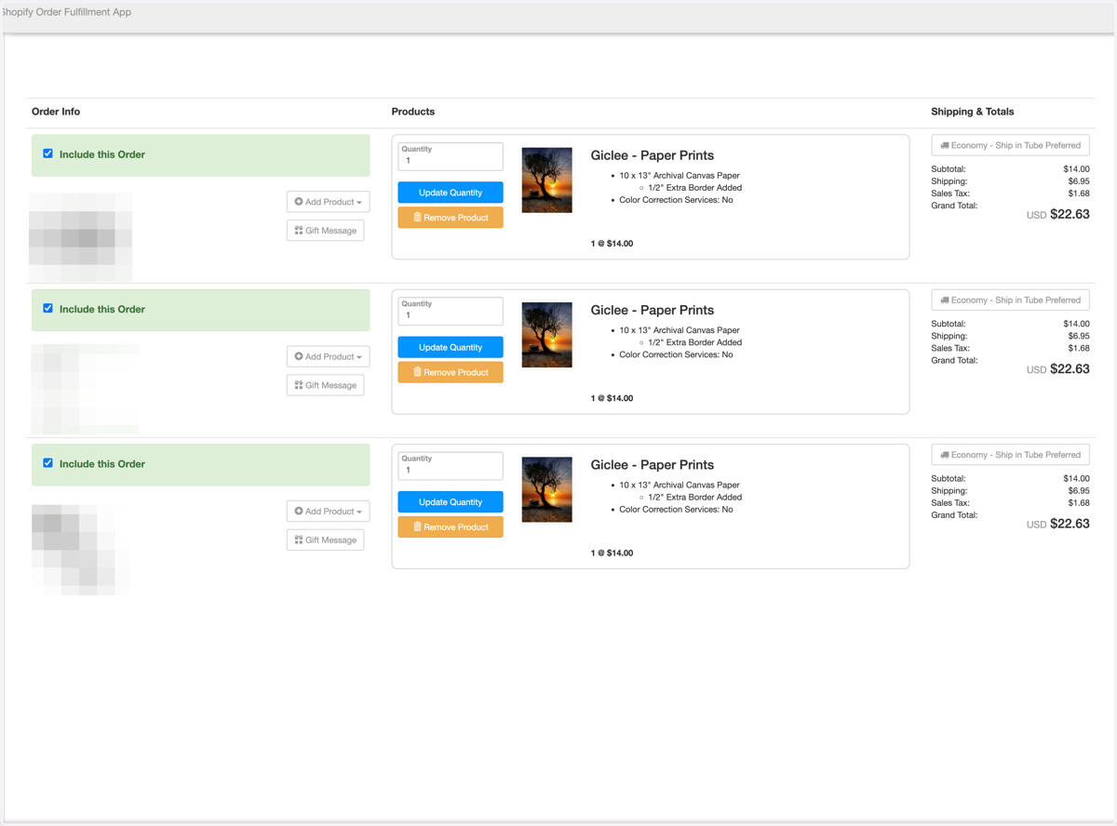Click Gift Message button in the second order
Viewport: 1117px width, 826px height.
(x=325, y=384)
